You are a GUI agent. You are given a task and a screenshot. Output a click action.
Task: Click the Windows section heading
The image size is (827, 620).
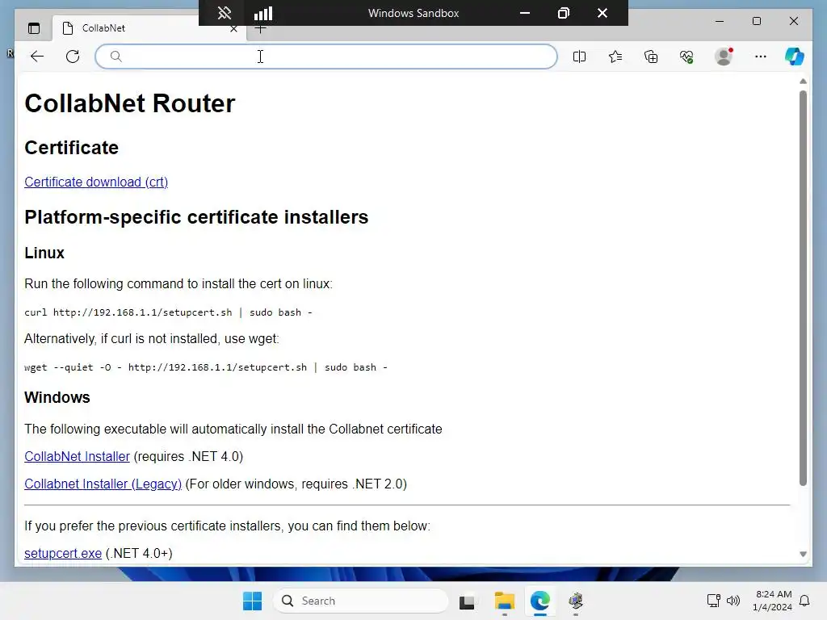57,397
